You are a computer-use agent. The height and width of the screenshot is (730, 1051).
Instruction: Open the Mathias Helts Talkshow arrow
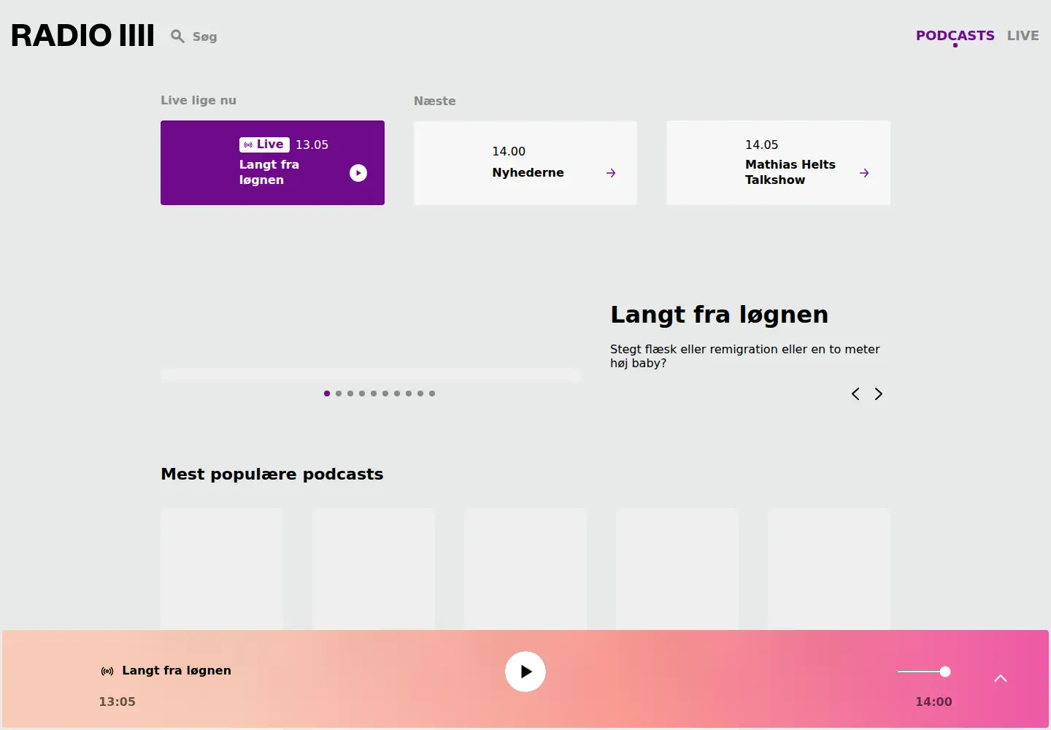point(864,173)
